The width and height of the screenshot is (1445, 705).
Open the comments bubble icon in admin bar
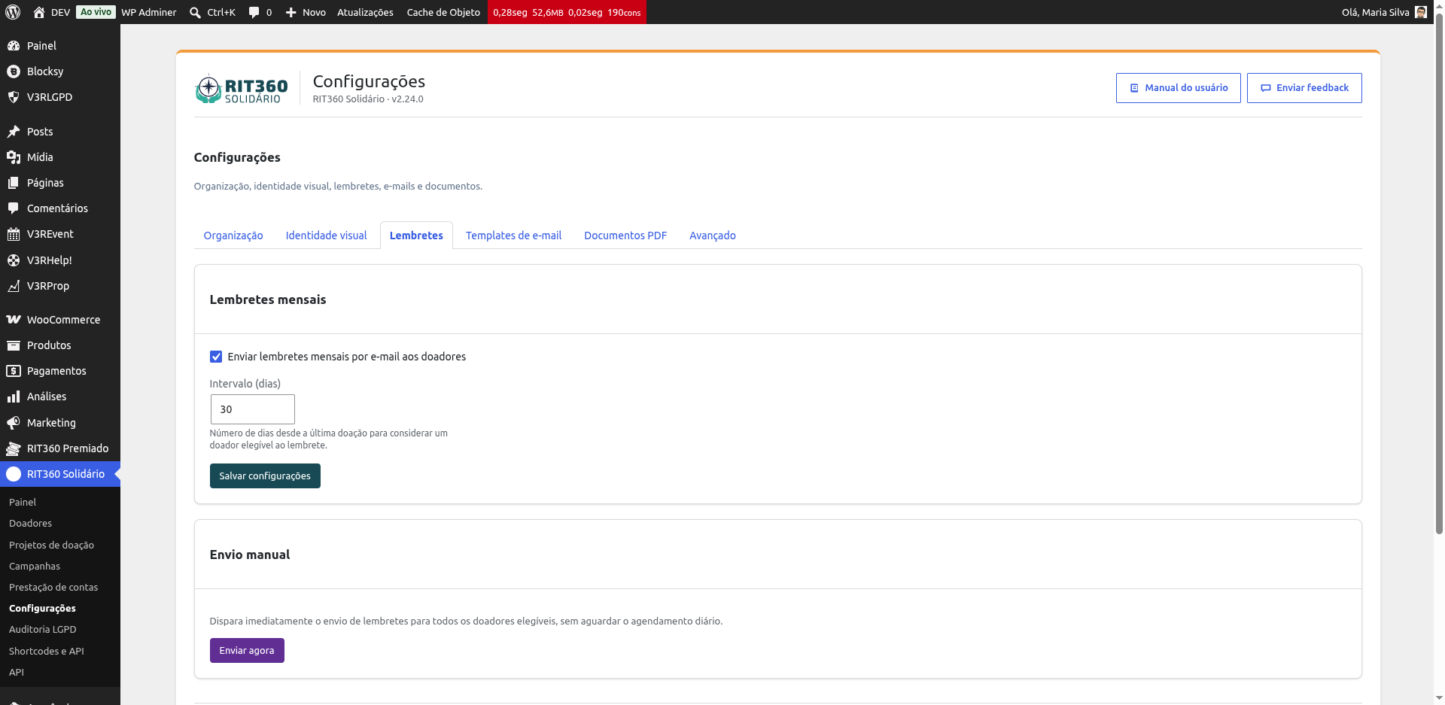pos(254,12)
